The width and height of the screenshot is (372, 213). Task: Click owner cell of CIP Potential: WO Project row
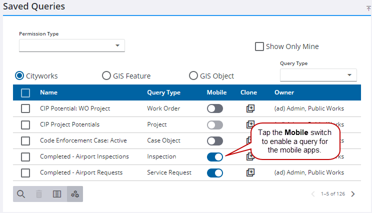(x=309, y=108)
